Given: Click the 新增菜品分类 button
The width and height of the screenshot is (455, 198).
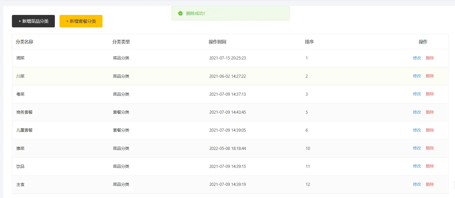Looking at the screenshot, I should [x=33, y=21].
